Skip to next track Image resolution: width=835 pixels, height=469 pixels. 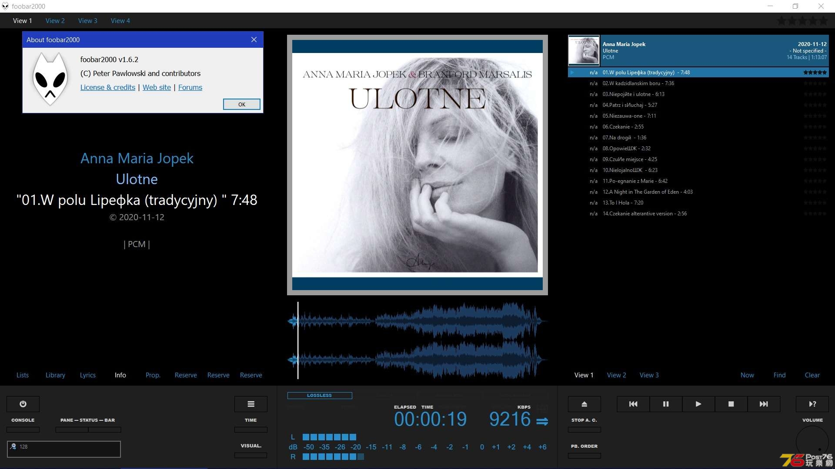pyautogui.click(x=764, y=404)
